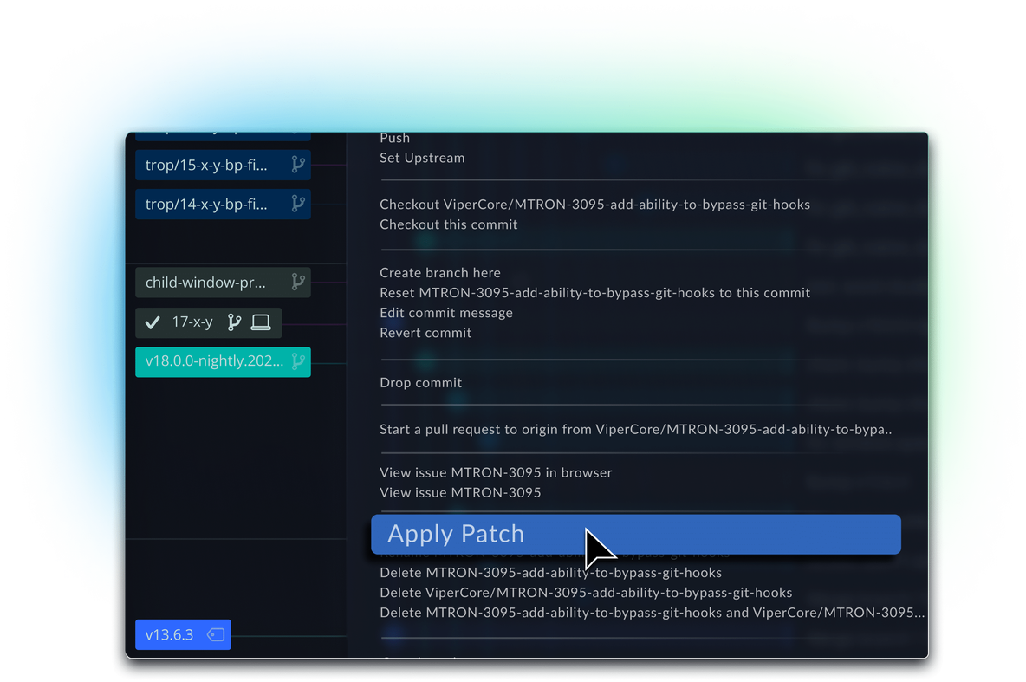
Task: Click branch icon on 17-x-y label
Action: 234,322
